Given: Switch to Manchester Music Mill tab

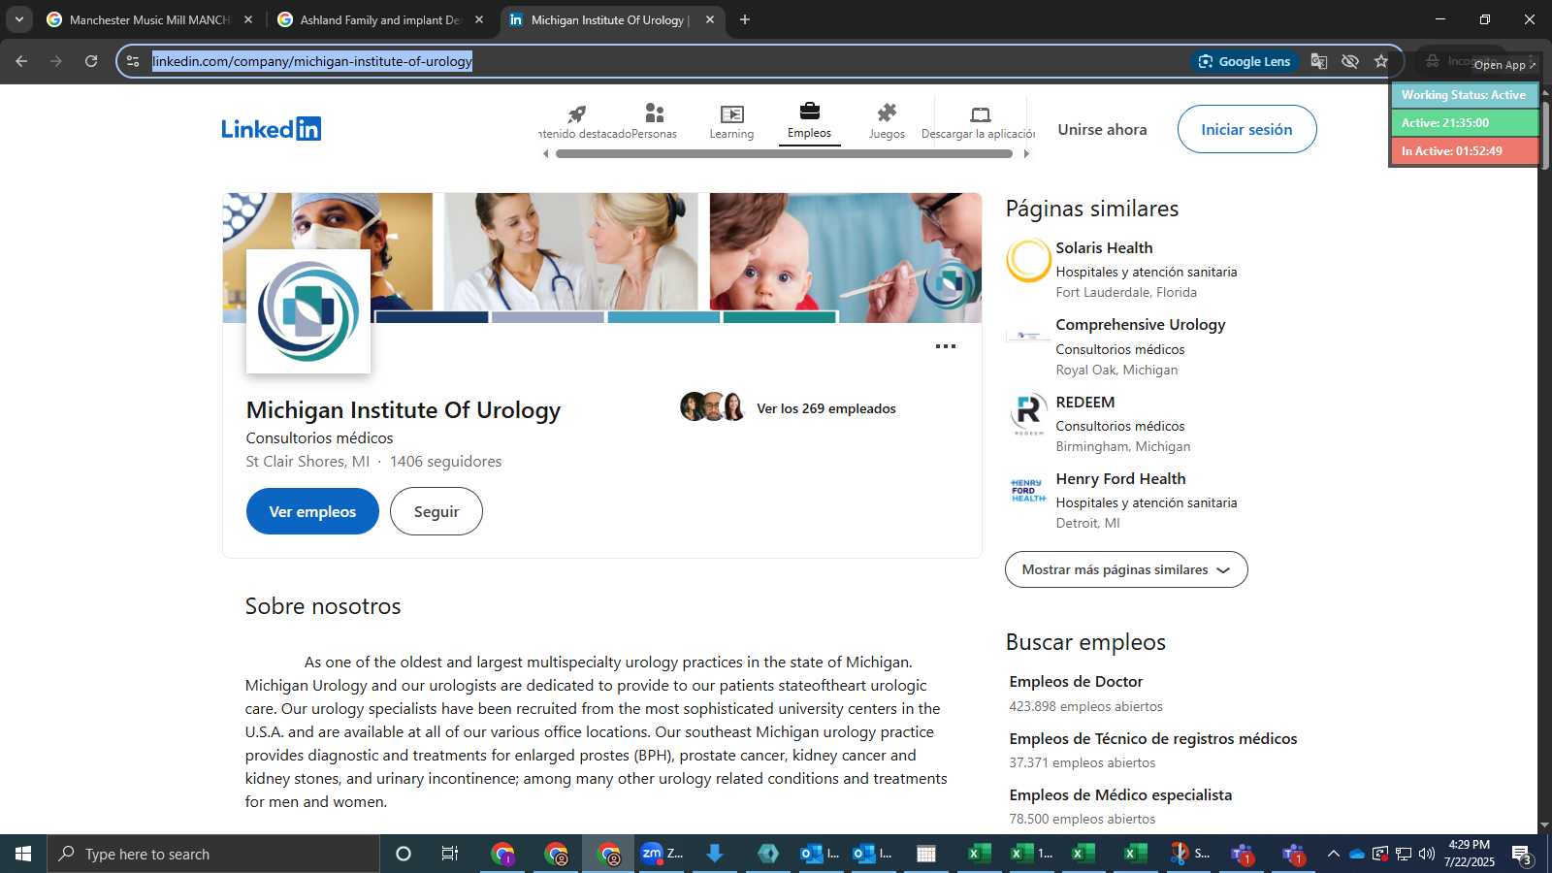Looking at the screenshot, I should point(148,19).
